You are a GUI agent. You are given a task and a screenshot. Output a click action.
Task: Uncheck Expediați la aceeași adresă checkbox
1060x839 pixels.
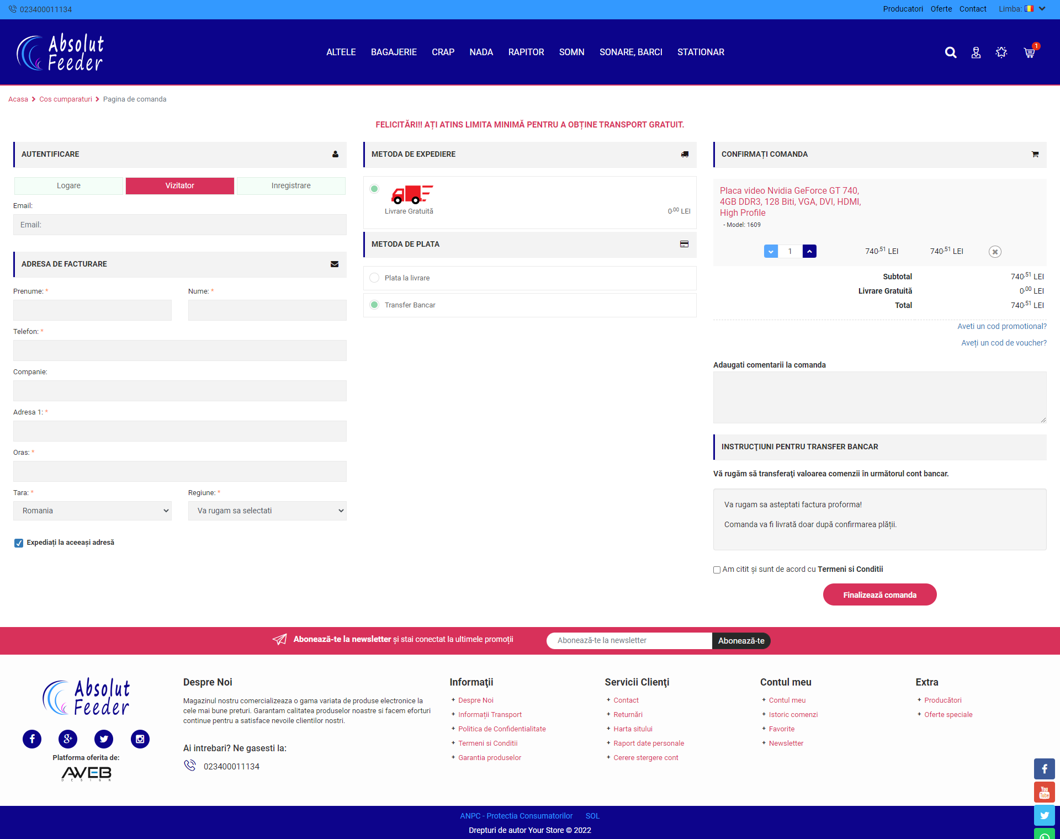[x=19, y=543]
